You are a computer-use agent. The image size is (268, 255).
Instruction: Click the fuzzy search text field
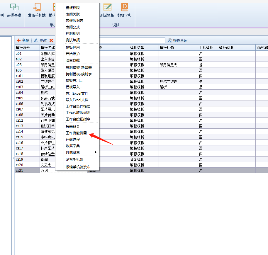(x=132, y=40)
